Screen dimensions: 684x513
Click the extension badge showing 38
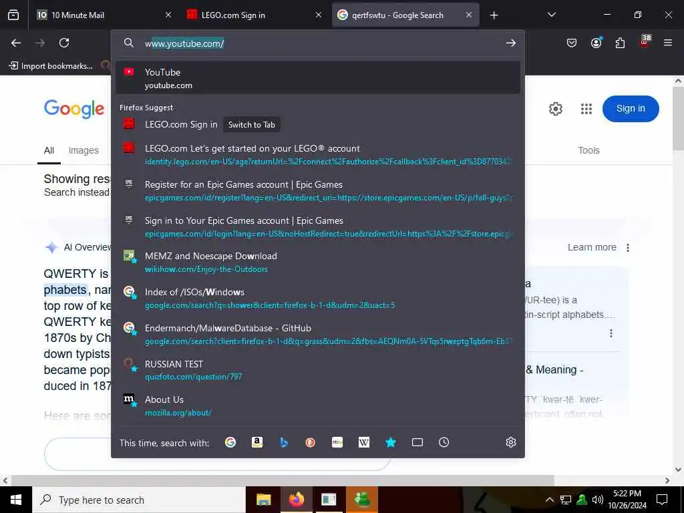pyautogui.click(x=645, y=41)
